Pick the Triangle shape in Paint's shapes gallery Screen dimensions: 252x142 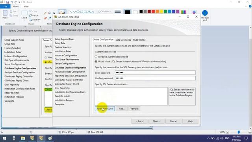[93, 11]
